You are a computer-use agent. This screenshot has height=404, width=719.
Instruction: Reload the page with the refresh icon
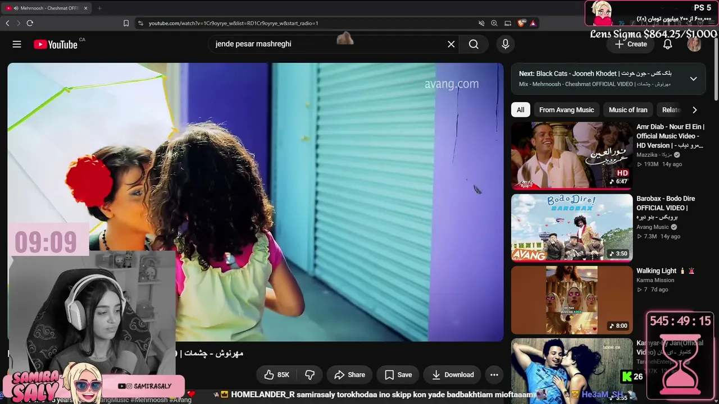tap(30, 23)
